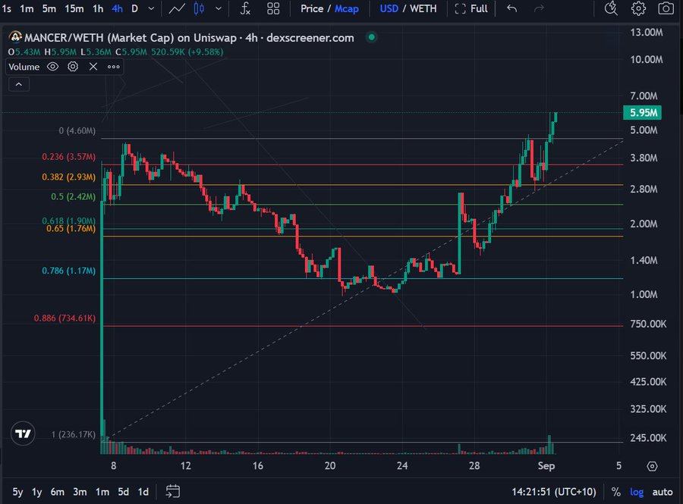Toggle percent scale mode
Image resolution: width=683 pixels, height=504 pixels.
tap(615, 492)
